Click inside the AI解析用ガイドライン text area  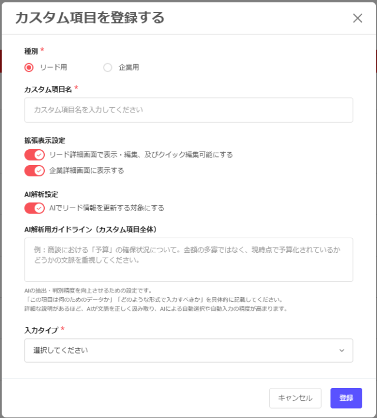pos(188,259)
